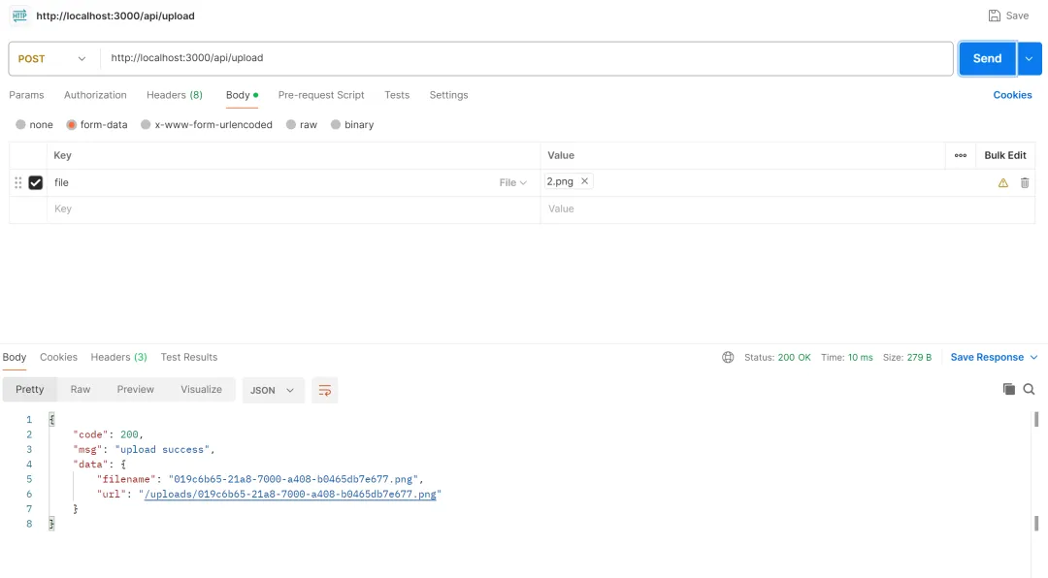
Task: Switch to the Authorization tab
Action: [95, 95]
